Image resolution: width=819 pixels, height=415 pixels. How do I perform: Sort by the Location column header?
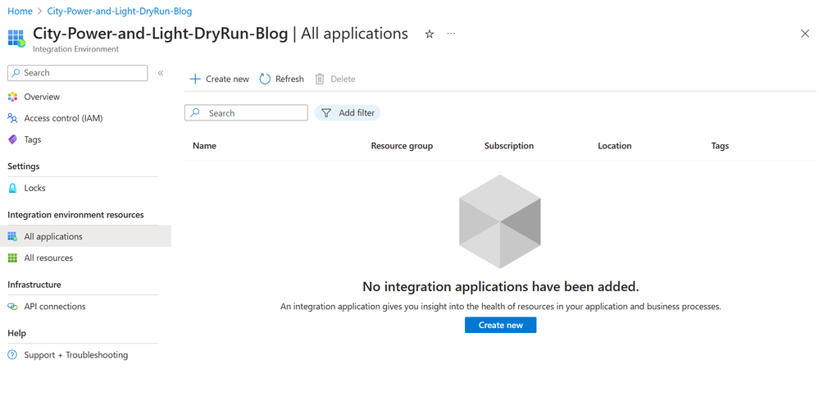(x=614, y=146)
